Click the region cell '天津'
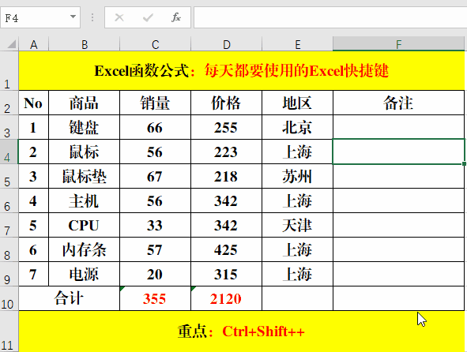Screen dimensions: 467x352 click(298, 225)
